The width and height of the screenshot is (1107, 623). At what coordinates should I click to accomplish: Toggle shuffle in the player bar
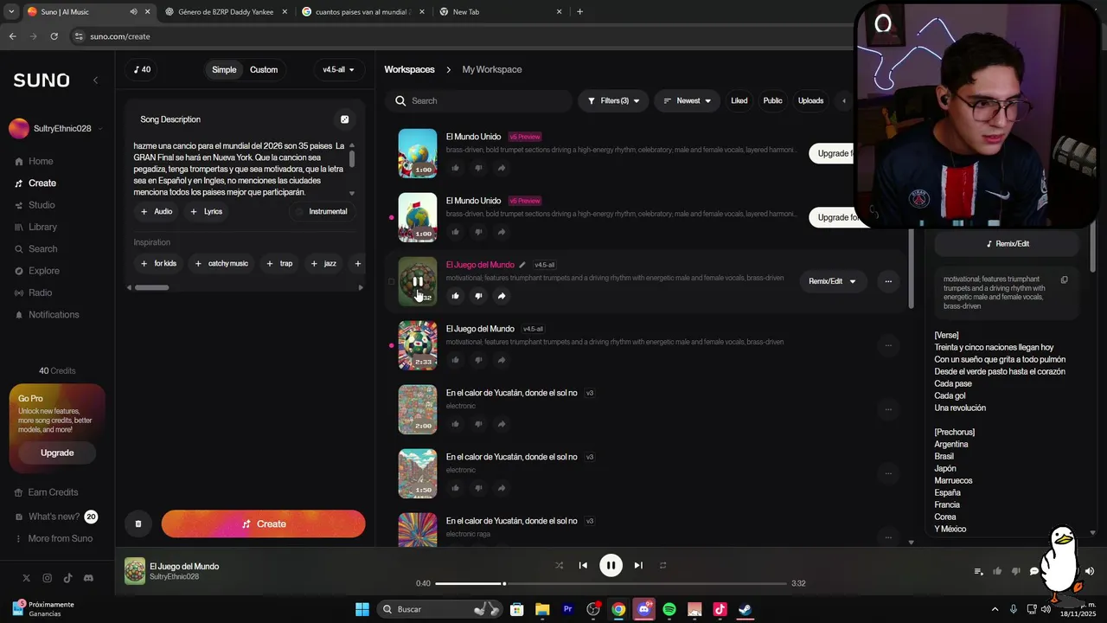[x=559, y=565]
